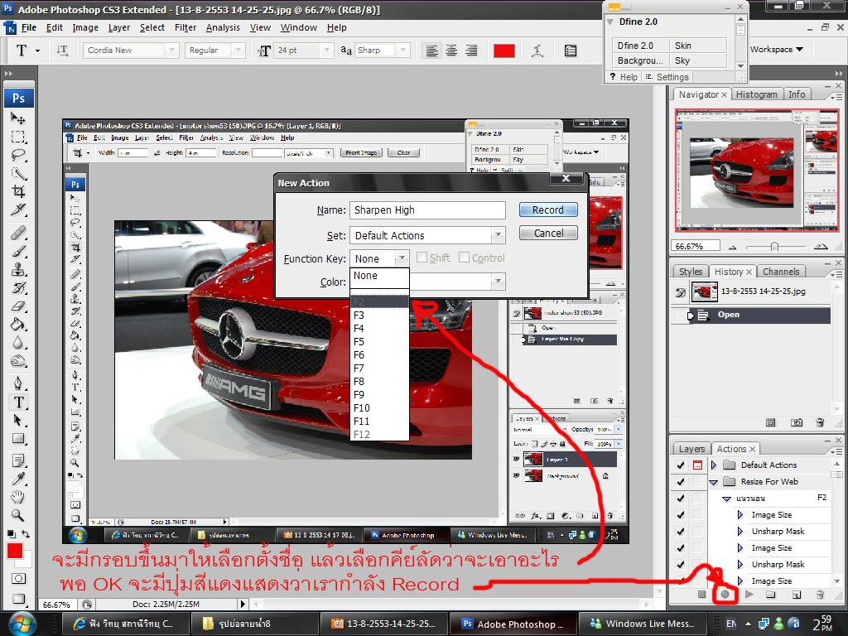Select the Lasso tool
848x636 pixels.
(x=18, y=155)
